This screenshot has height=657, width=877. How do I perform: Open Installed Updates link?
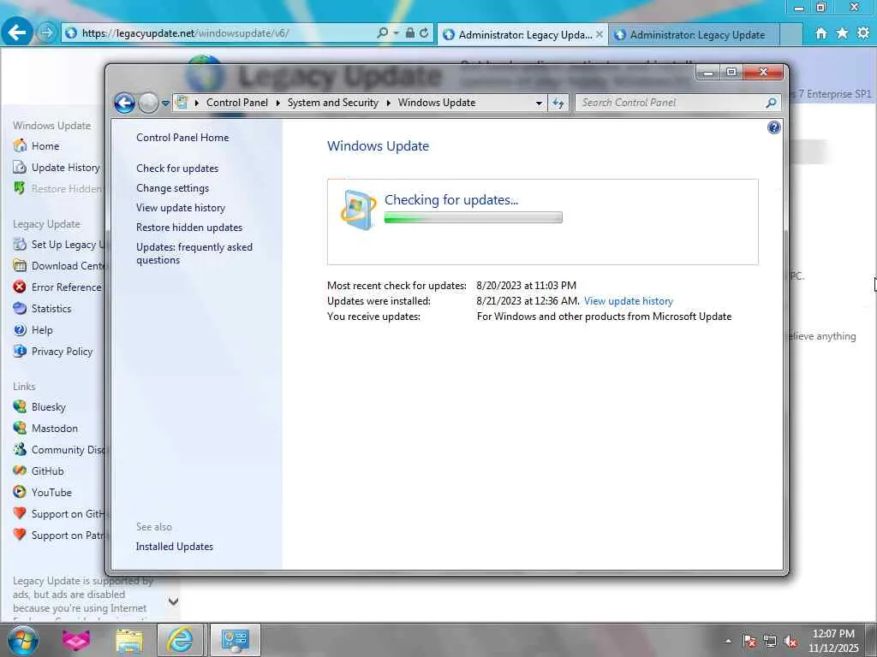[175, 547]
